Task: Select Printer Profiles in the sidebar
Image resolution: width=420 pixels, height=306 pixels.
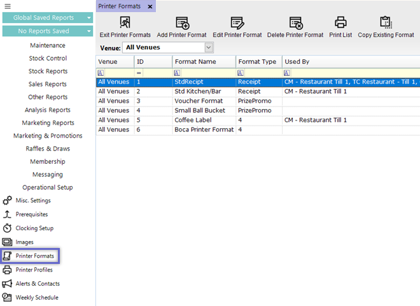Action: click(34, 270)
